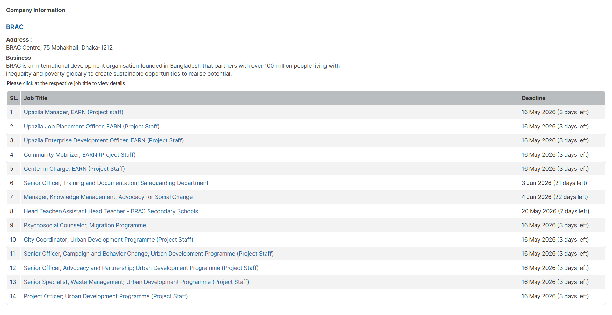Open Project Officer; Urban Development job
The image size is (612, 315).
pyautogui.click(x=106, y=296)
